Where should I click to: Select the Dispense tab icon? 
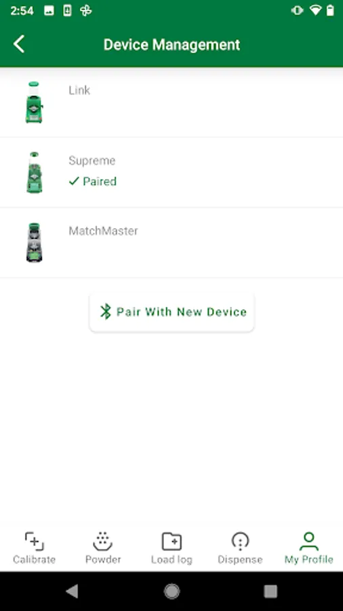coord(240,541)
